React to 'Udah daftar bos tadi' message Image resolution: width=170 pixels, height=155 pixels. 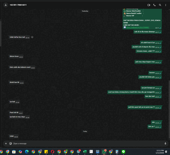pos(32,37)
